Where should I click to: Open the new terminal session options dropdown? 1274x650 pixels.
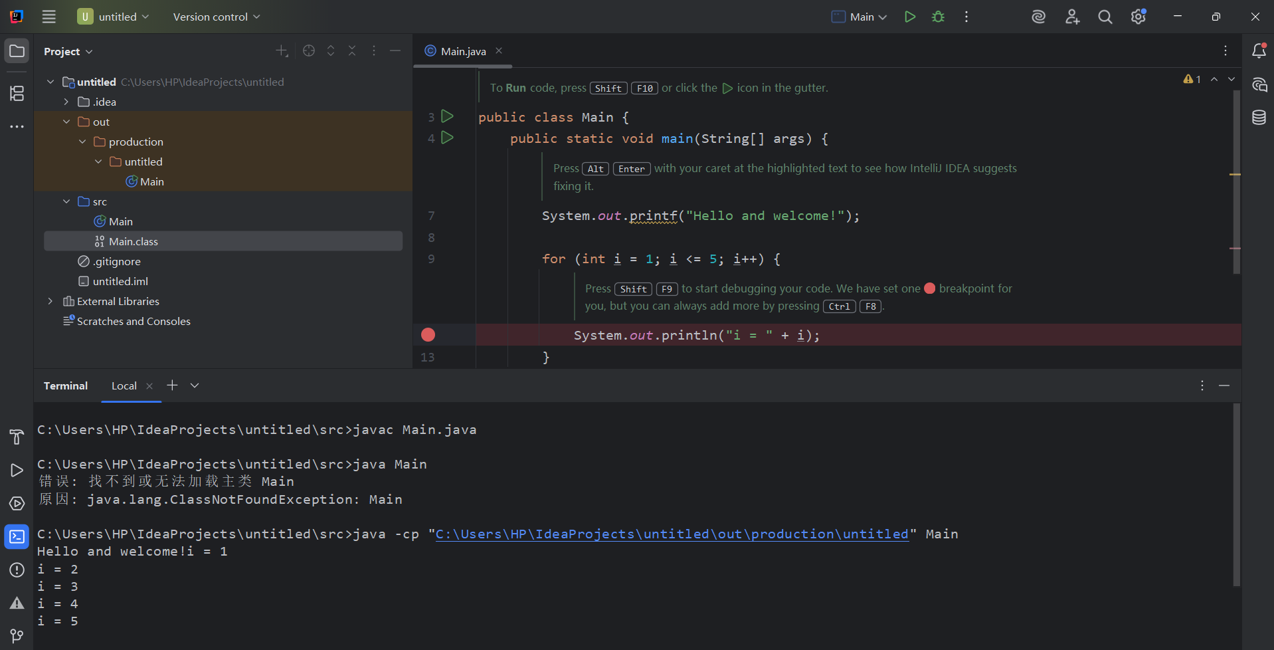click(x=195, y=385)
